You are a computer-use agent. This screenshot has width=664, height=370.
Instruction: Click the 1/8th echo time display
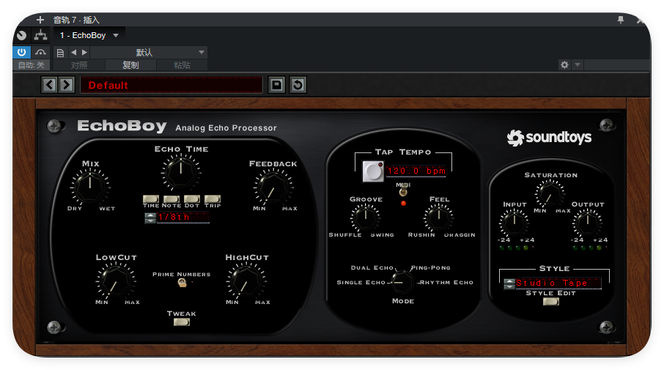tap(183, 218)
